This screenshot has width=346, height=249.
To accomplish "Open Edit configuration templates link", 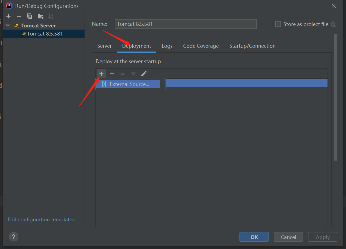I will pyautogui.click(x=43, y=219).
